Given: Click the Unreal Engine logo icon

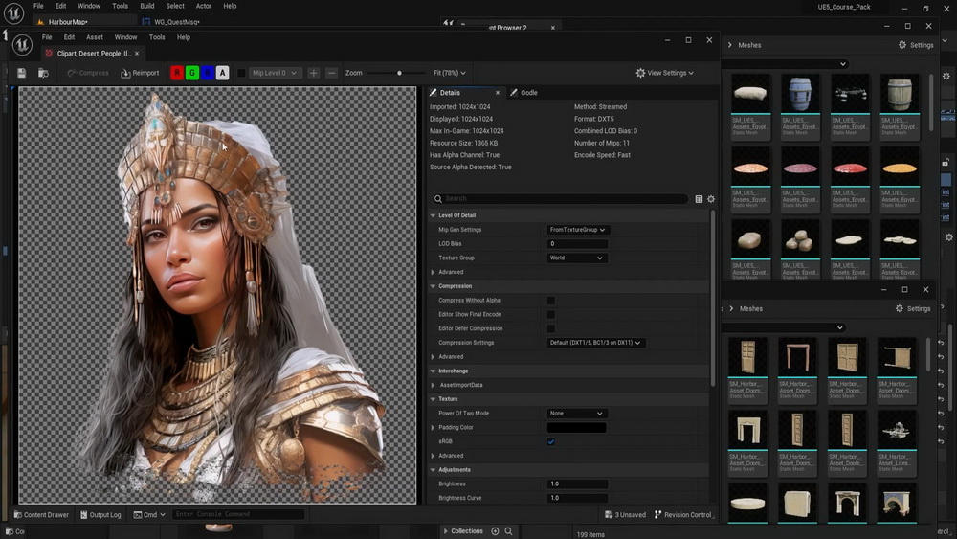Looking at the screenshot, I should (x=22, y=44).
